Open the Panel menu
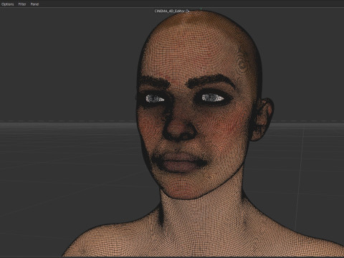Screen dimensions: 344x258 (x=34, y=4)
